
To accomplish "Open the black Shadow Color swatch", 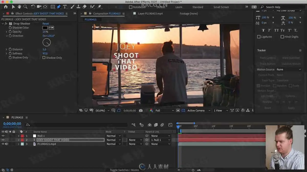I will pyautogui.click(x=45, y=28).
